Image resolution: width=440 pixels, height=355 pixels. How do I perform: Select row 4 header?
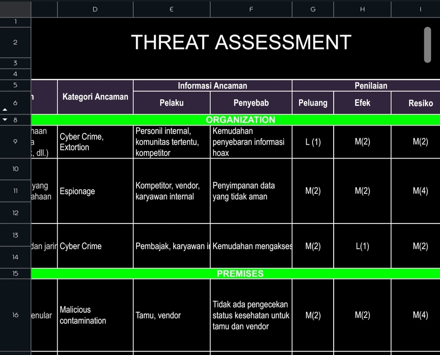16,74
